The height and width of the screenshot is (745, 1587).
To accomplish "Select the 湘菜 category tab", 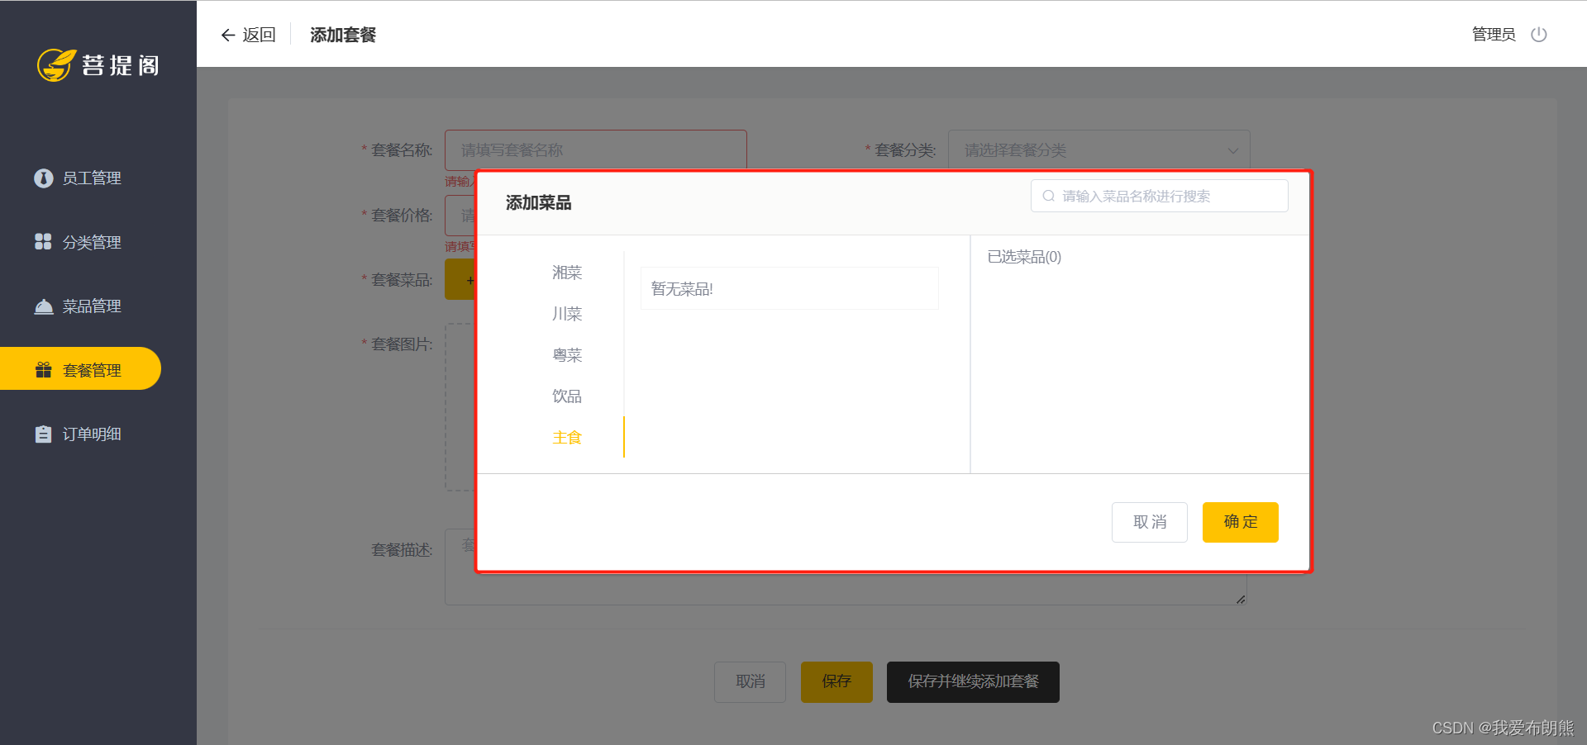I will point(567,272).
